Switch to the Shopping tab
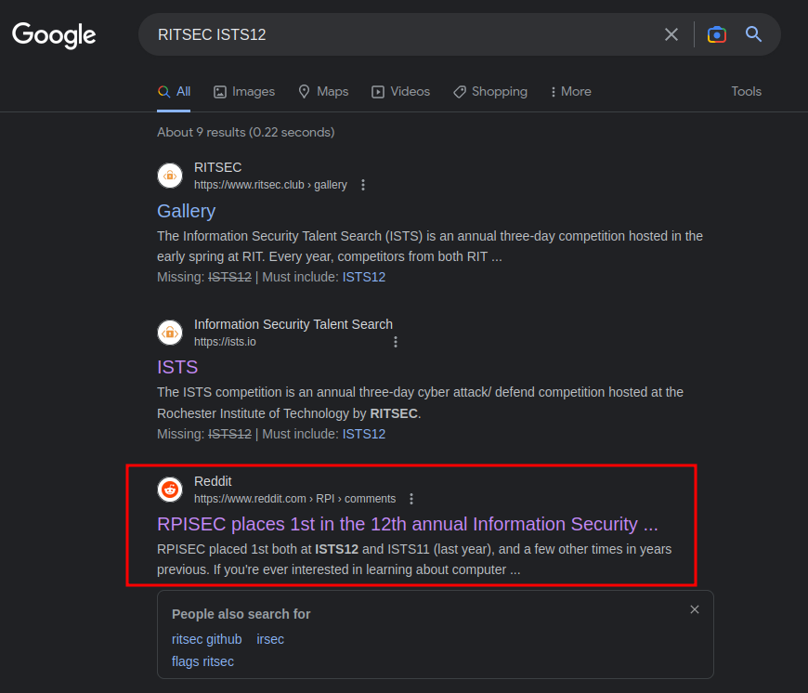The height and width of the screenshot is (693, 808). click(x=490, y=92)
